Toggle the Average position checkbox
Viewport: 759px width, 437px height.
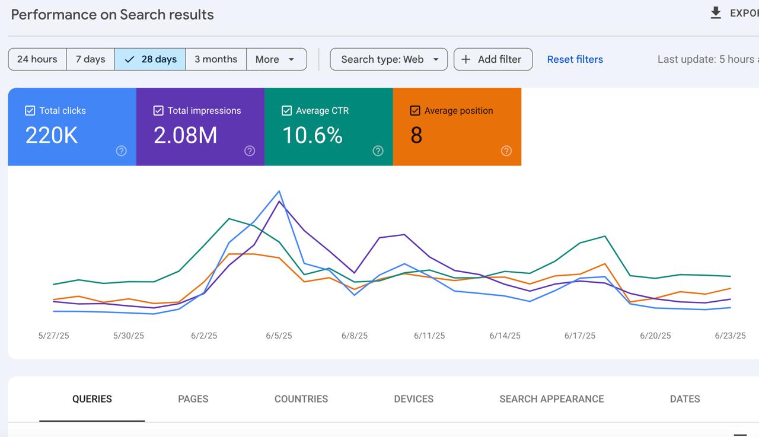pyautogui.click(x=415, y=111)
